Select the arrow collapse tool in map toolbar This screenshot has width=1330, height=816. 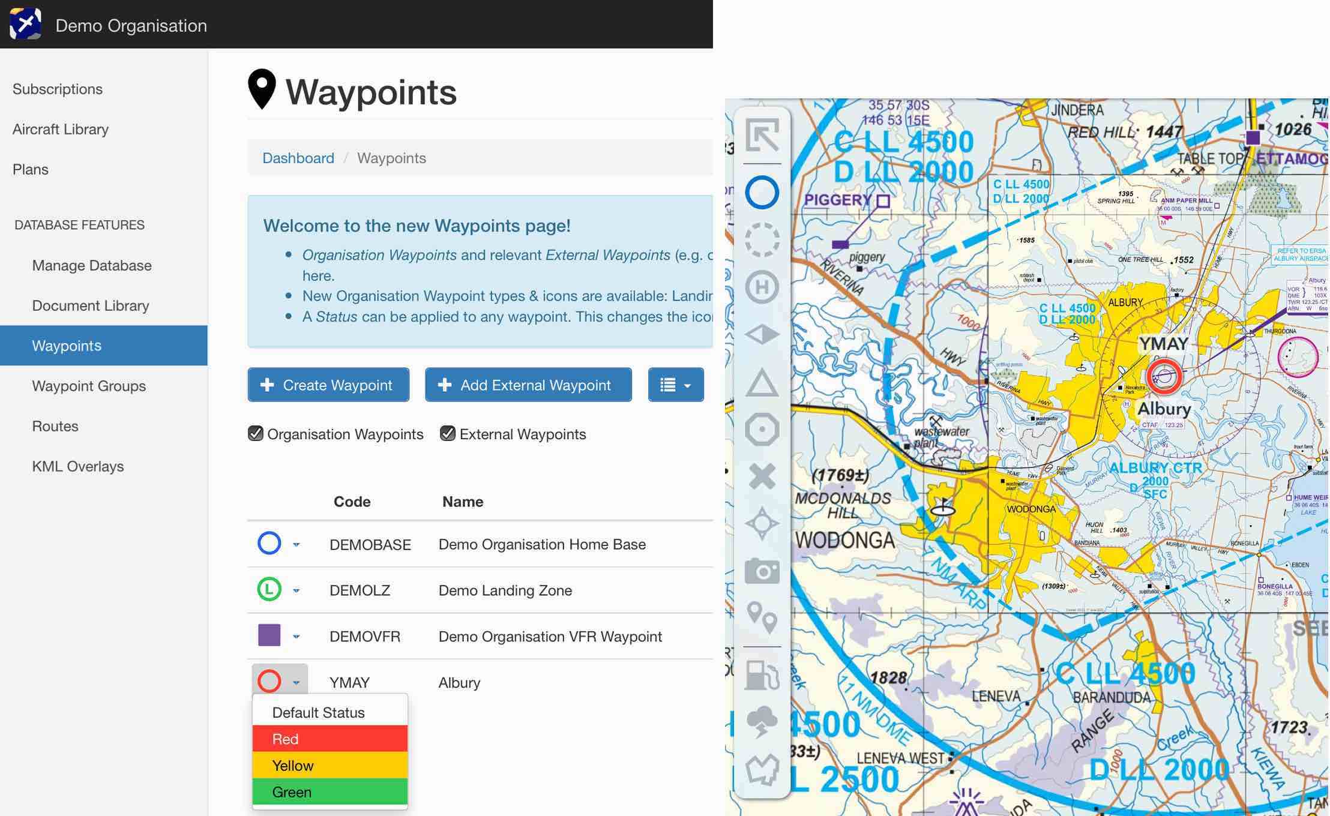(x=762, y=135)
